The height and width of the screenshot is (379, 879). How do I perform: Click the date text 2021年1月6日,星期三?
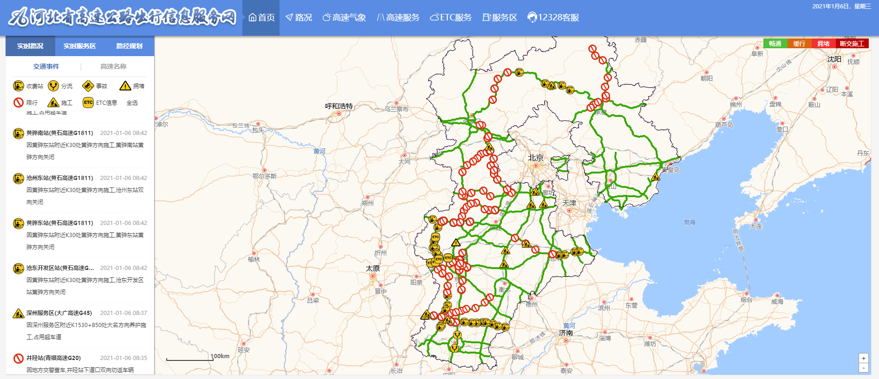841,6
